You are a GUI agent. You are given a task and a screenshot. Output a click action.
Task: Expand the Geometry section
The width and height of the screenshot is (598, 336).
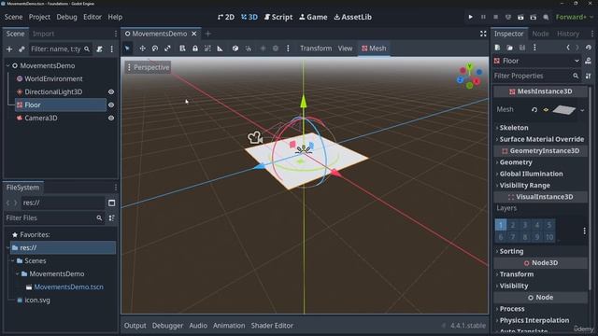pyautogui.click(x=516, y=162)
